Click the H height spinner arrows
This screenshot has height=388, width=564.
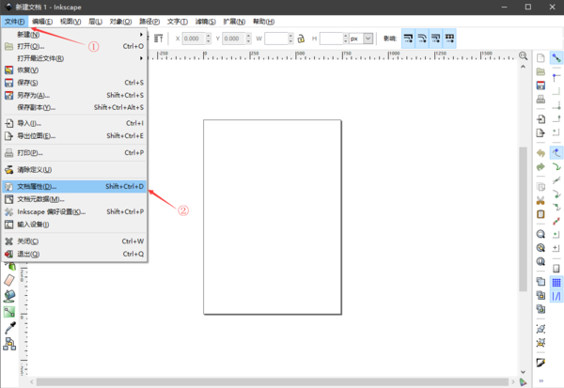coord(346,39)
